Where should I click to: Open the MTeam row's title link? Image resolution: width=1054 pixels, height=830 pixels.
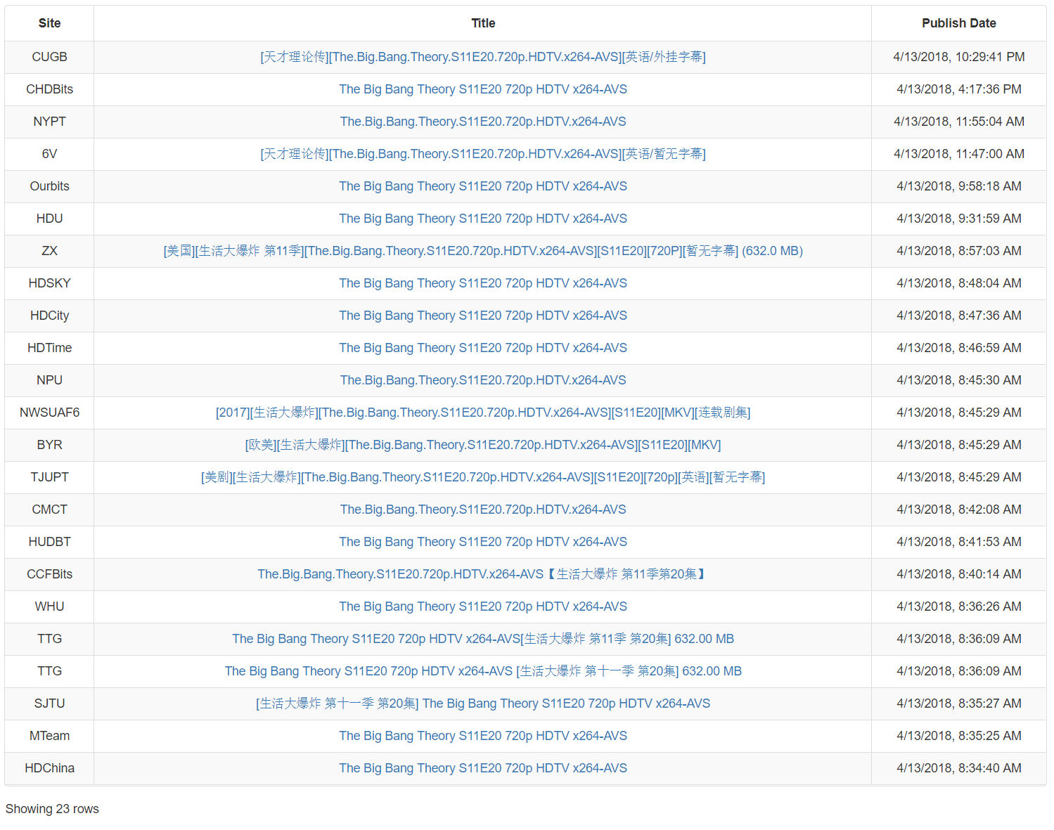coord(483,736)
